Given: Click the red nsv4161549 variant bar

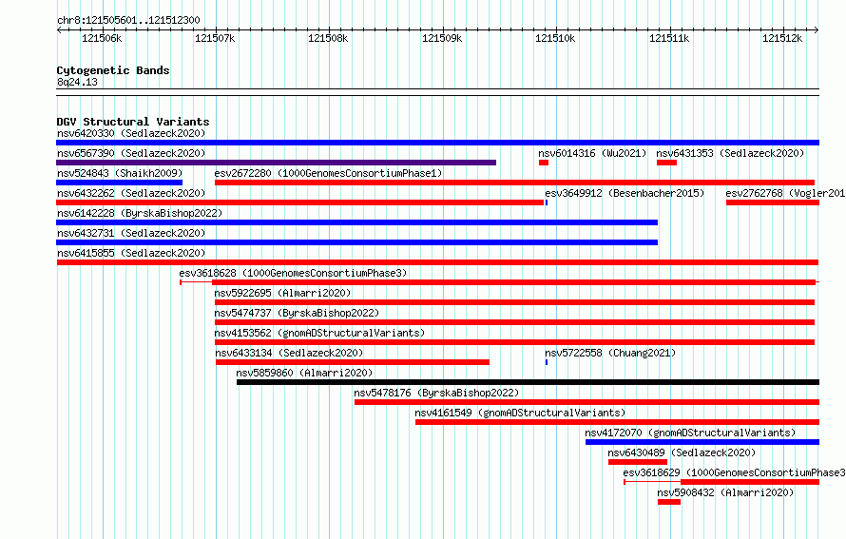Looking at the screenshot, I should [617, 422].
